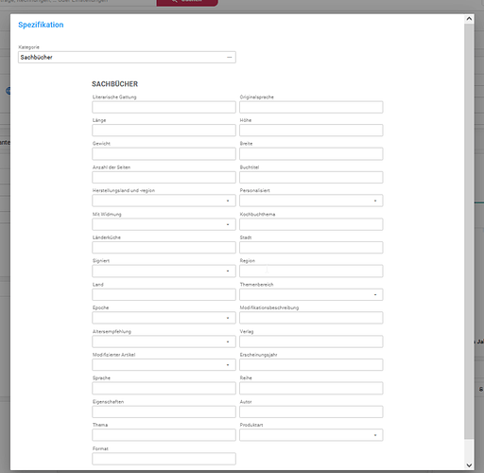The height and width of the screenshot is (473, 484).
Task: Open the Modifizierter Artikel dropdown
Action: (164, 365)
